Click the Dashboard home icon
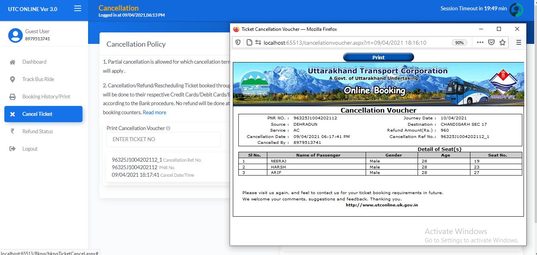The width and height of the screenshot is (537, 255). click(13, 62)
